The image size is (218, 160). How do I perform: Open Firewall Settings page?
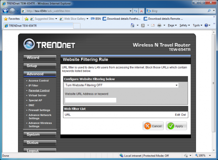pos(39,110)
